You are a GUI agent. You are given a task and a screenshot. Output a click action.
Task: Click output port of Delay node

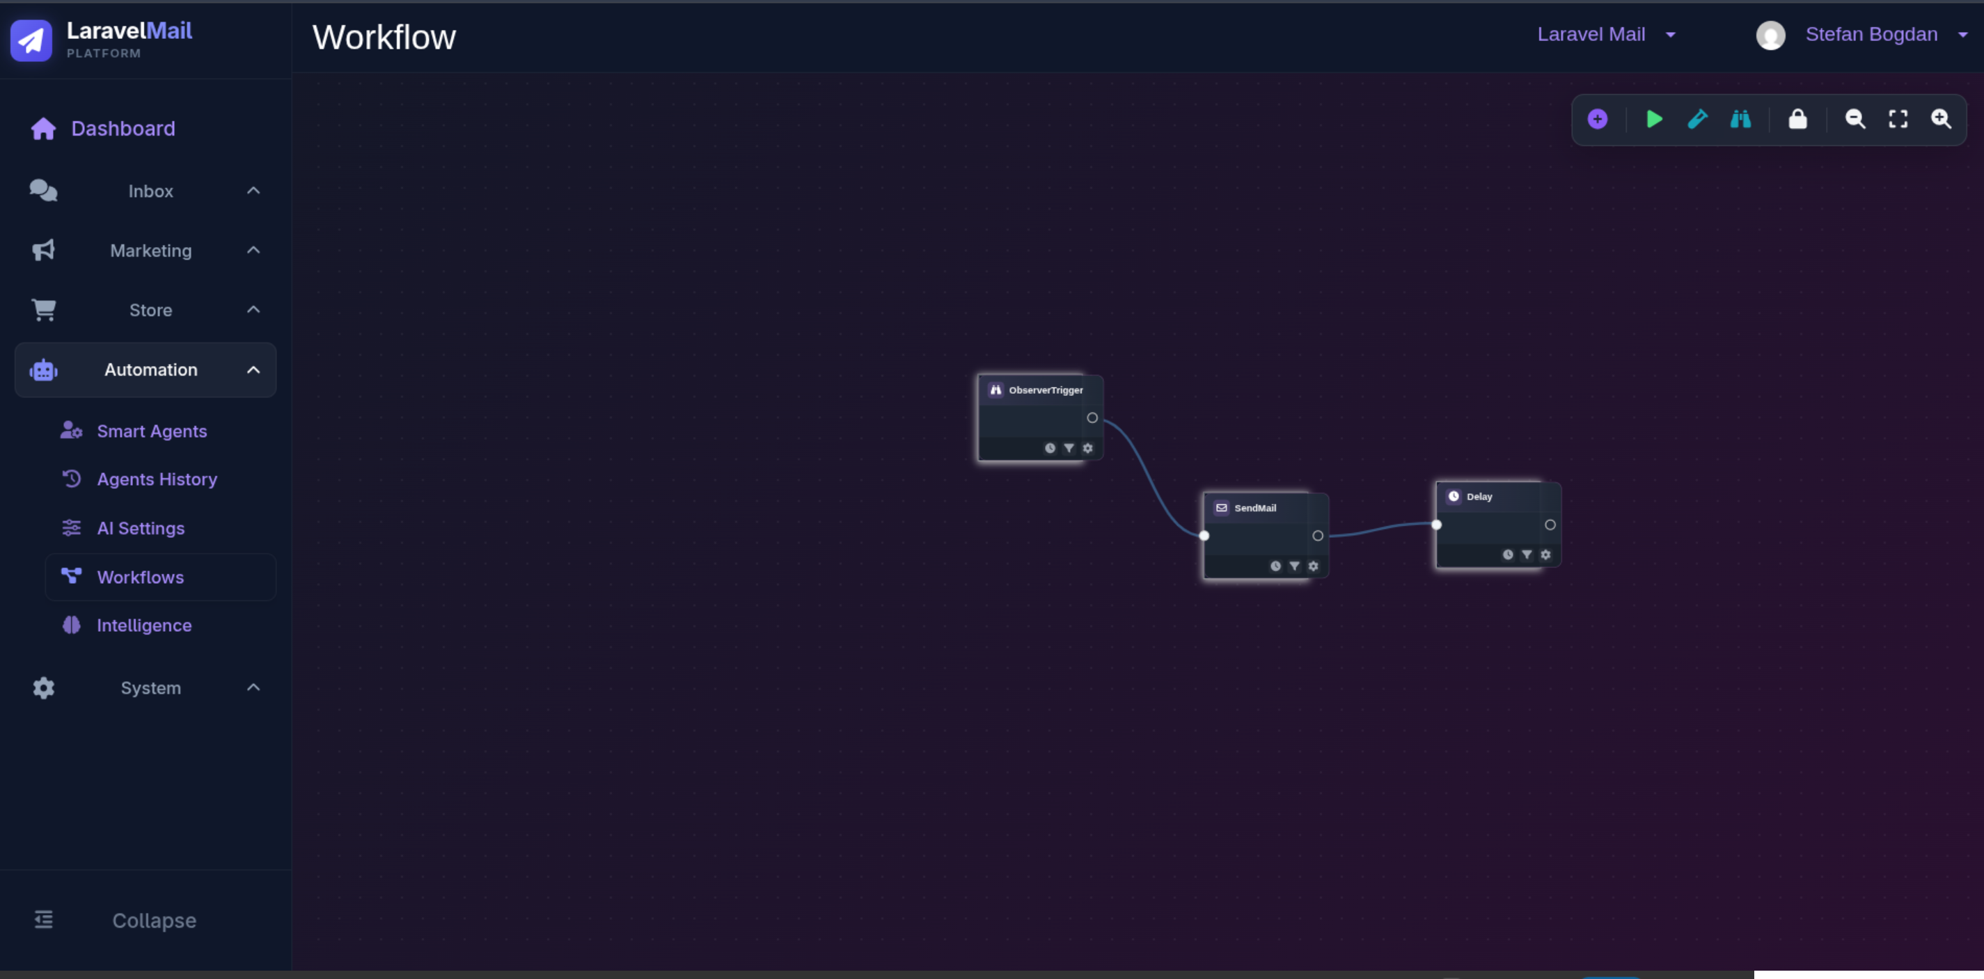1550,525
